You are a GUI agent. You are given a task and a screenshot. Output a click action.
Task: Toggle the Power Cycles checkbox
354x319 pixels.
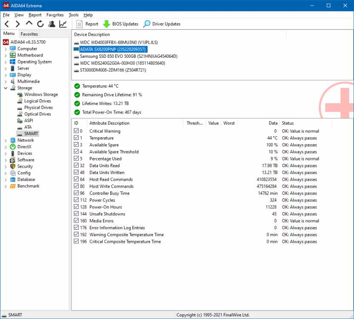76,200
